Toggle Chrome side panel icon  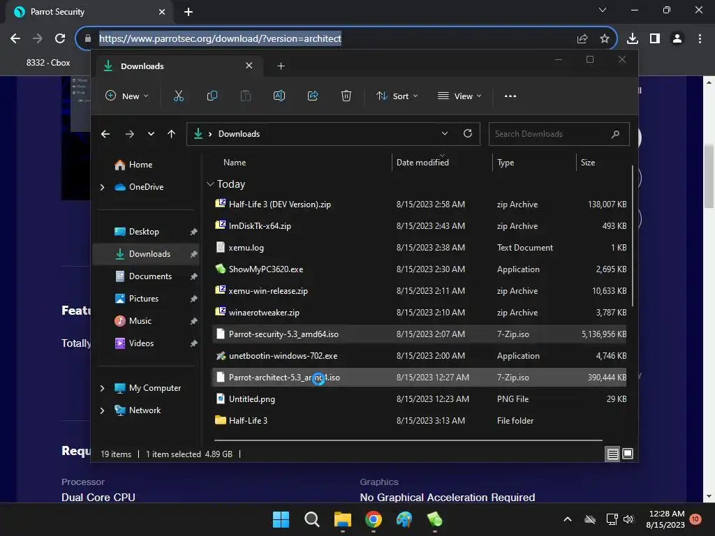[x=655, y=39]
